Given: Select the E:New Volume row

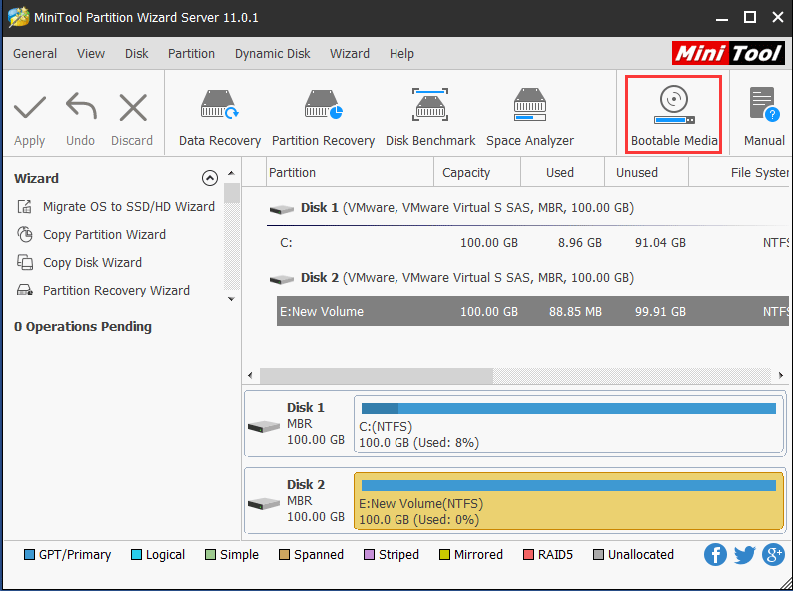Looking at the screenshot, I should tap(532, 311).
